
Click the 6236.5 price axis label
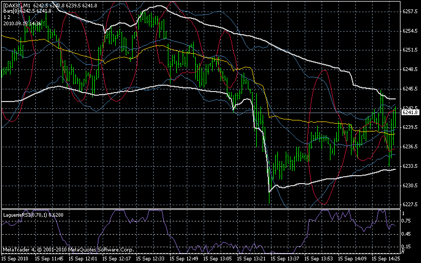point(410,147)
